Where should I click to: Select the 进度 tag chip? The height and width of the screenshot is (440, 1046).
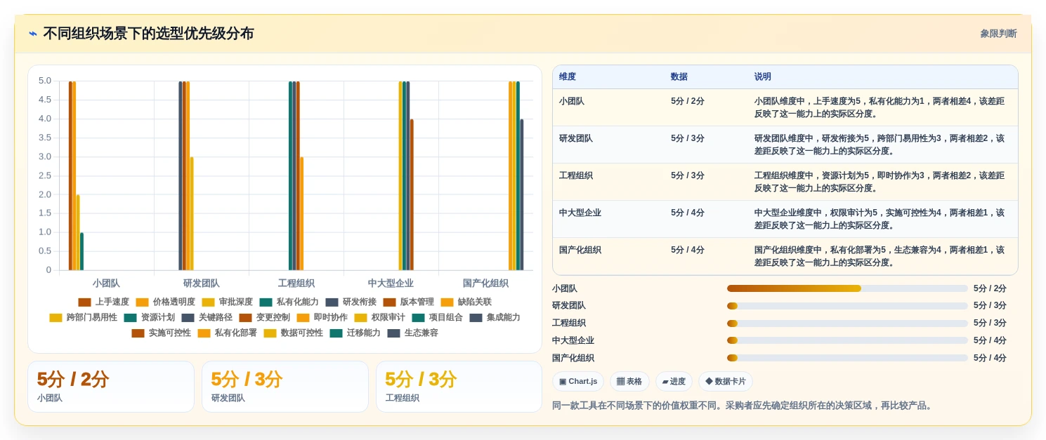click(x=674, y=381)
